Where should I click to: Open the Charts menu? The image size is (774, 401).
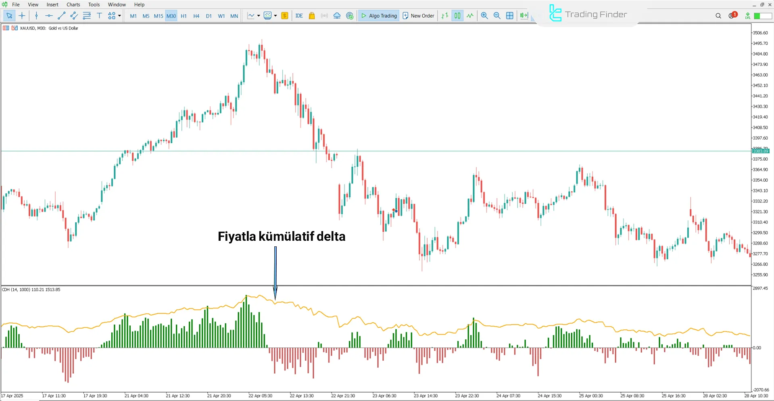pos(73,4)
